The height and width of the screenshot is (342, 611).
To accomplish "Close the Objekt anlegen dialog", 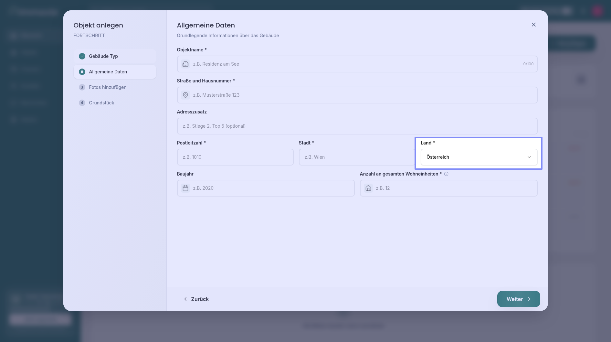I will pyautogui.click(x=534, y=25).
